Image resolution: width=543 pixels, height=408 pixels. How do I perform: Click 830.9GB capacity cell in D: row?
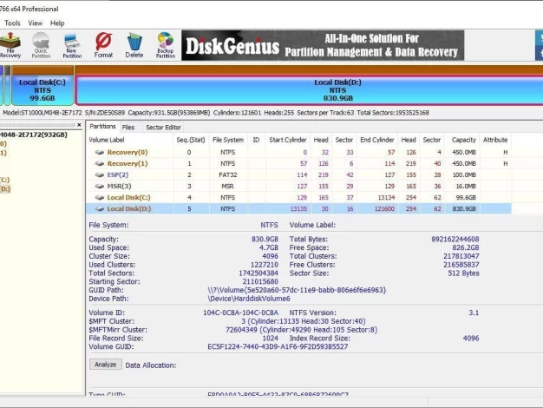(x=464, y=208)
